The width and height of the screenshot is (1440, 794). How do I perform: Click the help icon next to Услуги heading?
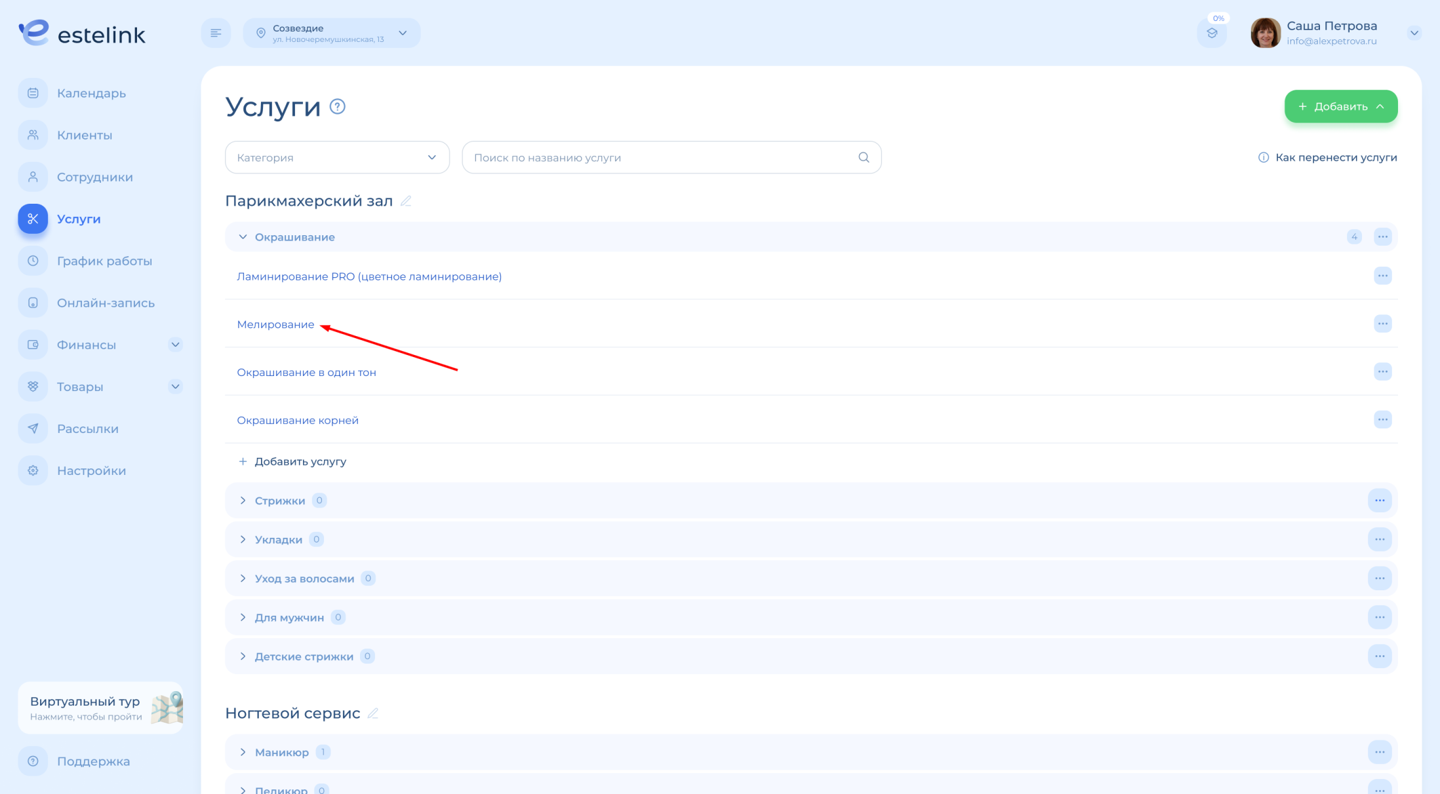point(337,107)
